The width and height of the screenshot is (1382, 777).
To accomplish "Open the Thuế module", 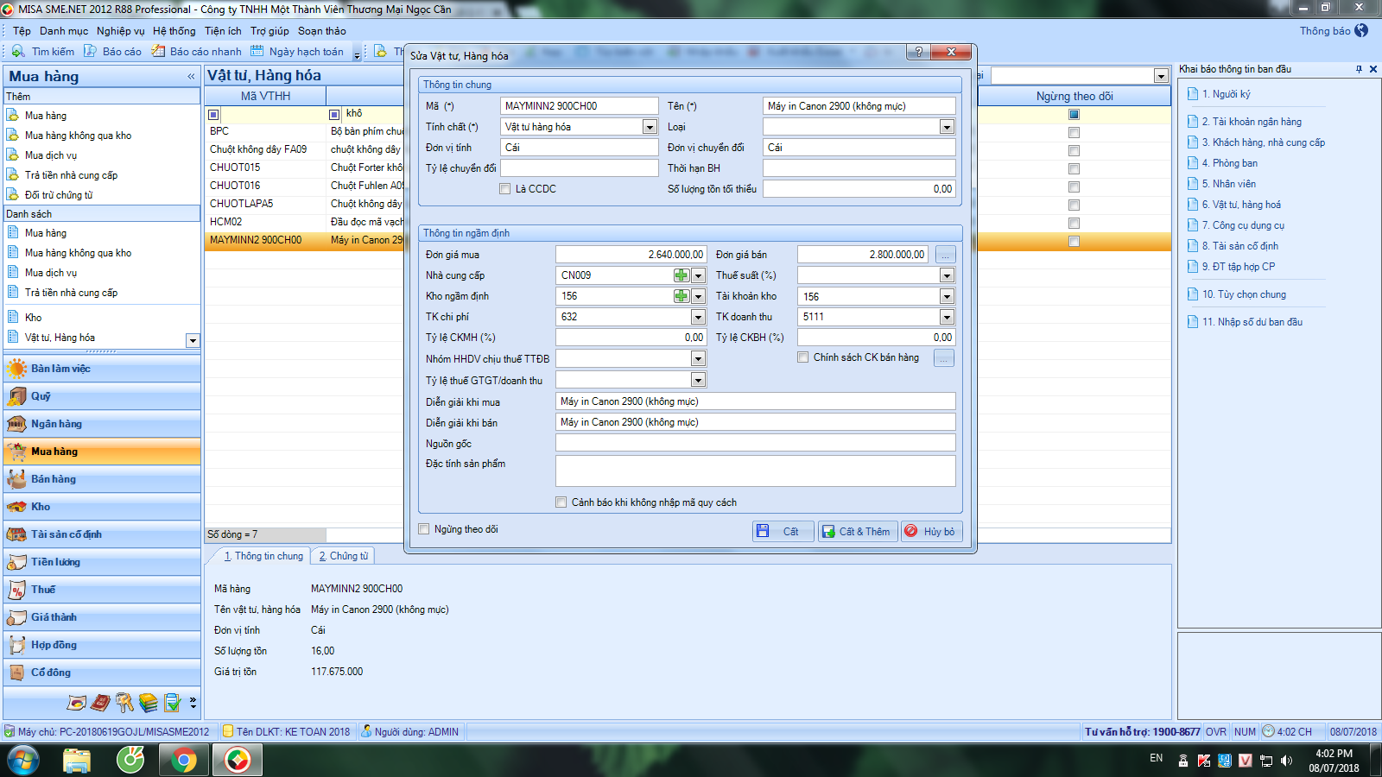I will (102, 590).
